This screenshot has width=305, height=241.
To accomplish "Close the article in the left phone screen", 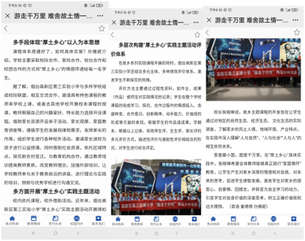I will point(8,16).
